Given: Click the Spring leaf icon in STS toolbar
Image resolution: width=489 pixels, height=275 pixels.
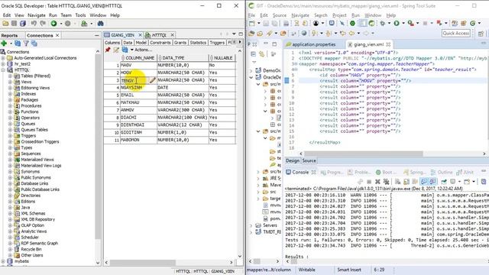Looking at the screenshot, I should 371,24.
